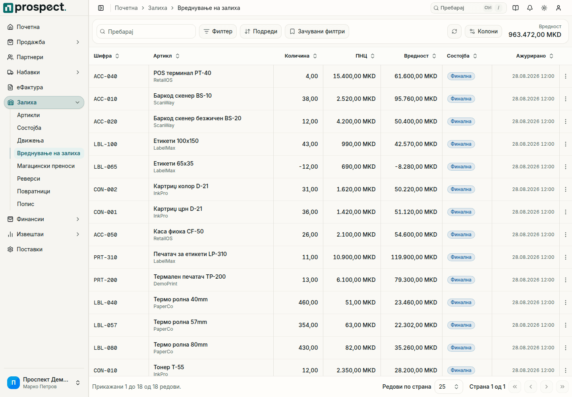Open the user profile icon

coord(558,8)
